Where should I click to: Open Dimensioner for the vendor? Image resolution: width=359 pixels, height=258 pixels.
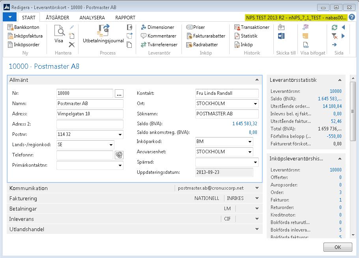157,27
